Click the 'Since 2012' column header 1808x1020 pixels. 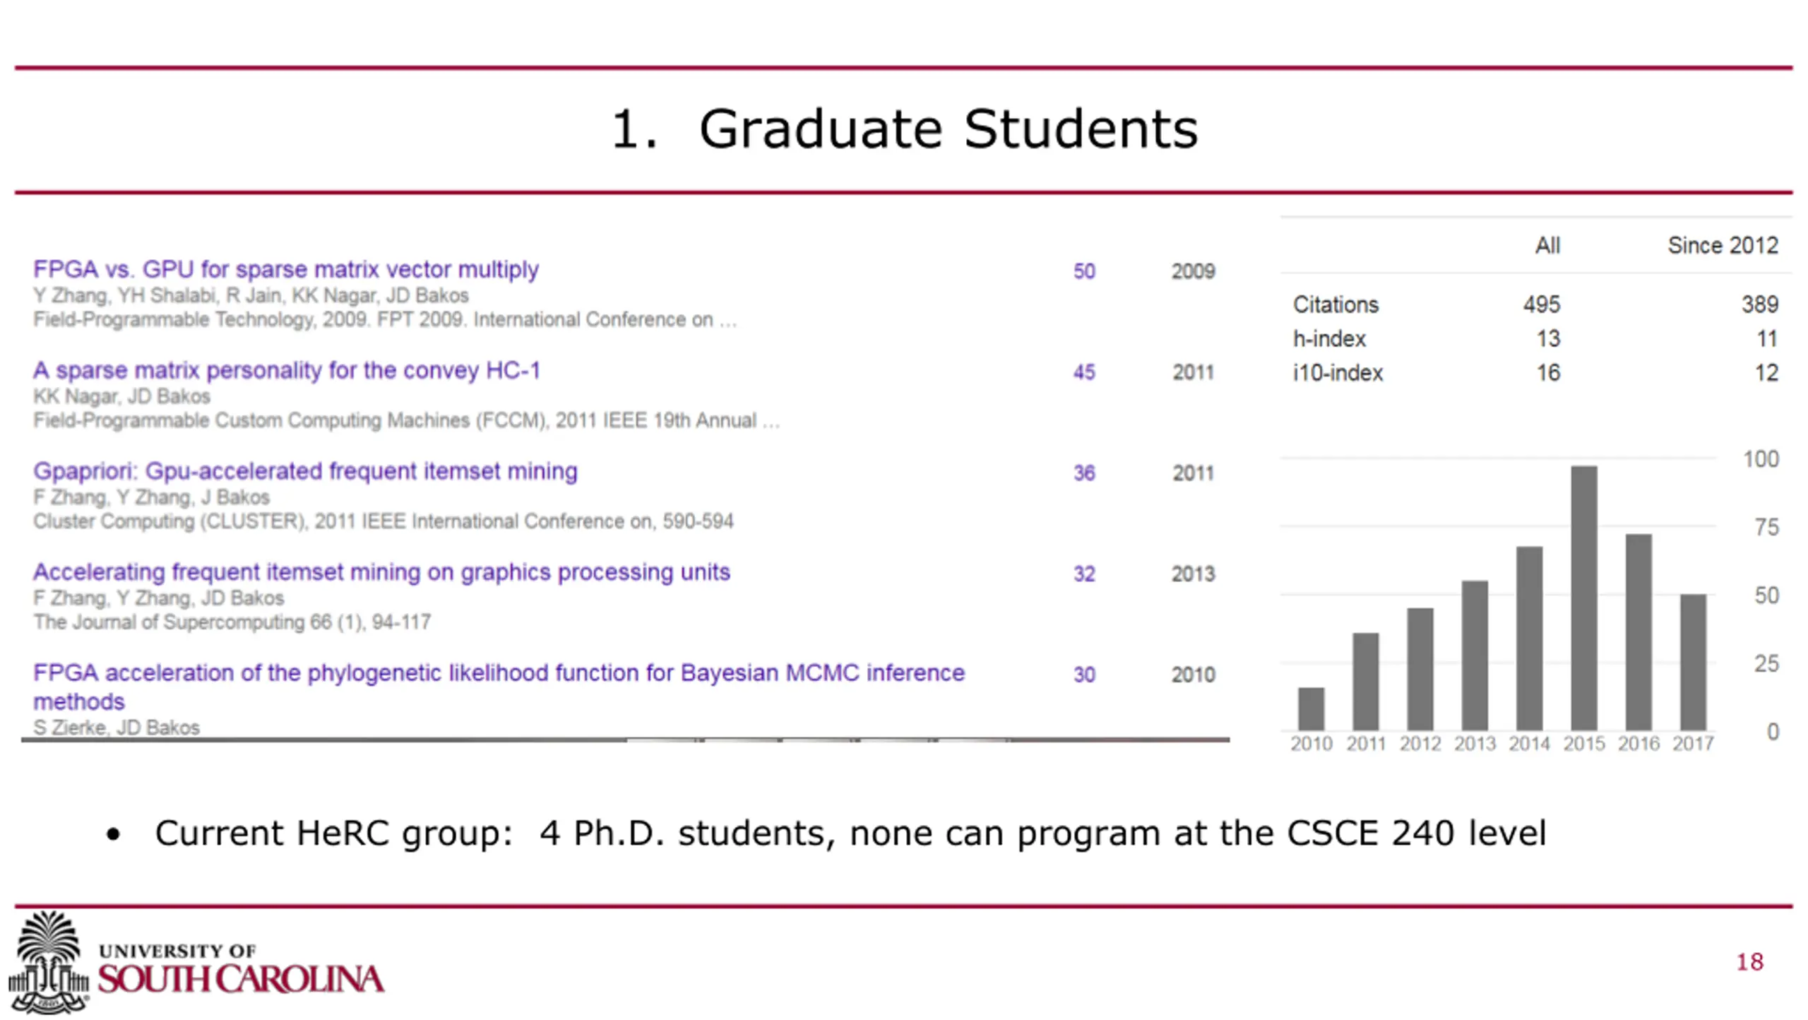1722,246
